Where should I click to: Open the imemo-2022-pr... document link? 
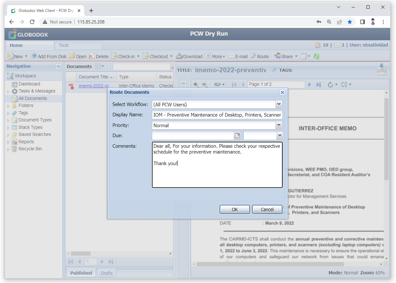[x=96, y=86]
